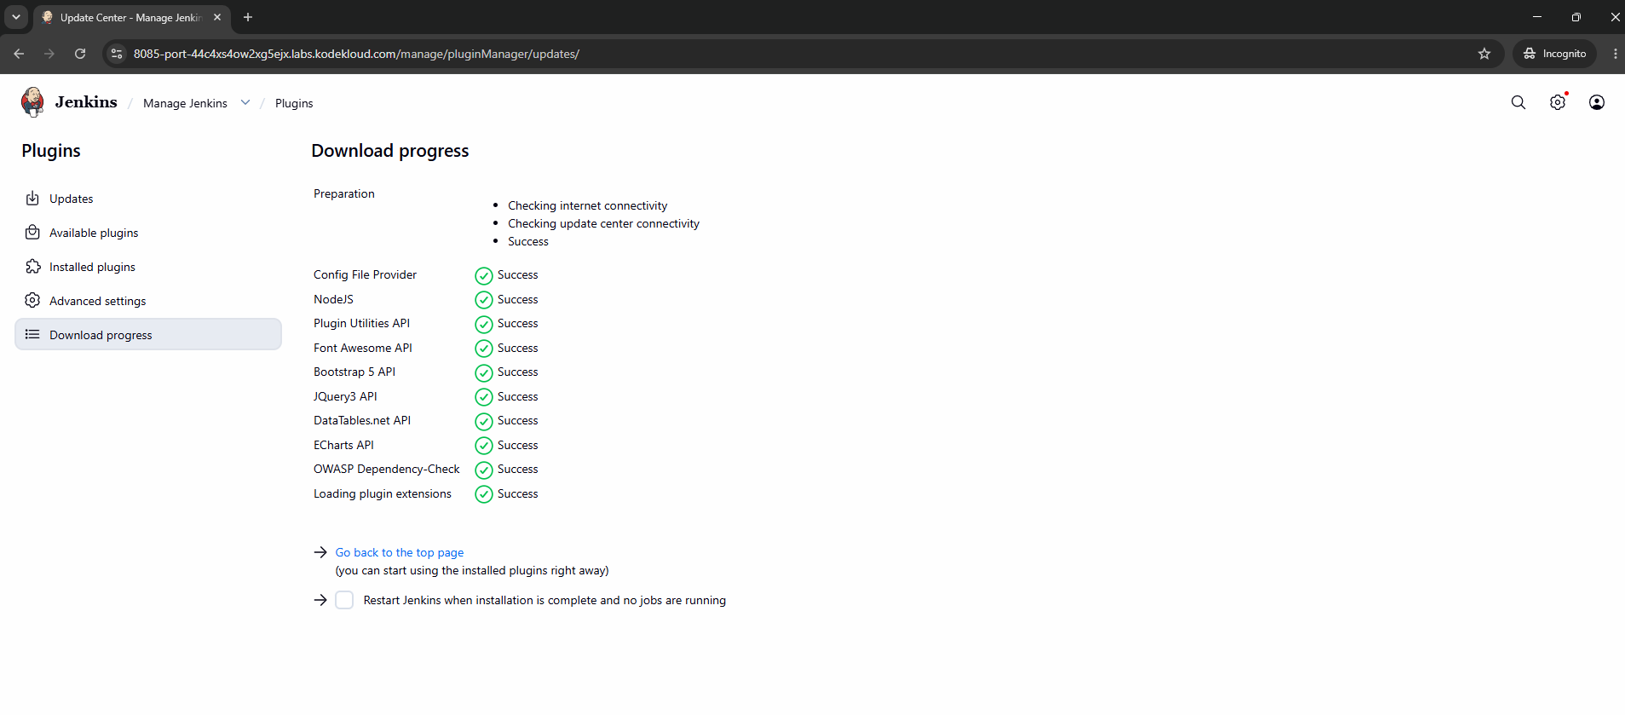The width and height of the screenshot is (1625, 715).
Task: Open the Jenkins search icon
Action: 1518,102
